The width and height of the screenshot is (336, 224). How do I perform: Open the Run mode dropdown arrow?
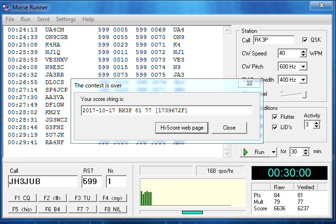click(x=272, y=152)
